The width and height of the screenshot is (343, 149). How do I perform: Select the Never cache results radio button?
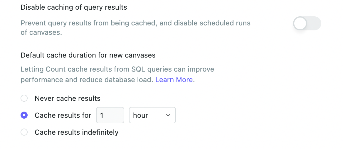(x=24, y=98)
